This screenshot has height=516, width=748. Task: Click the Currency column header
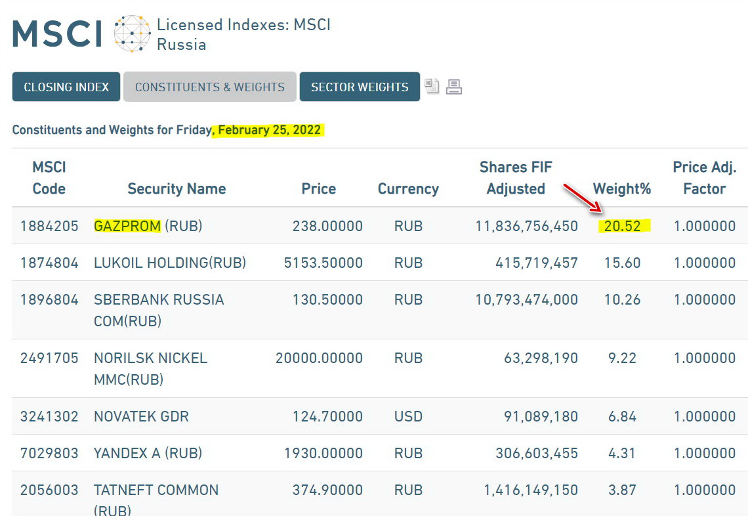tap(408, 189)
